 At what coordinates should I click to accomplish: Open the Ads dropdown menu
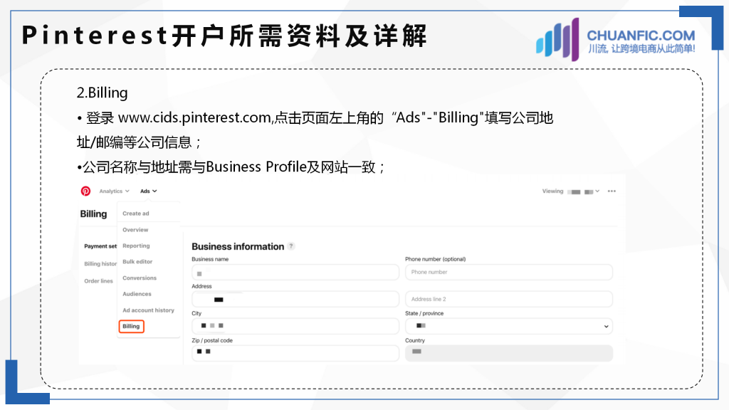tap(148, 191)
